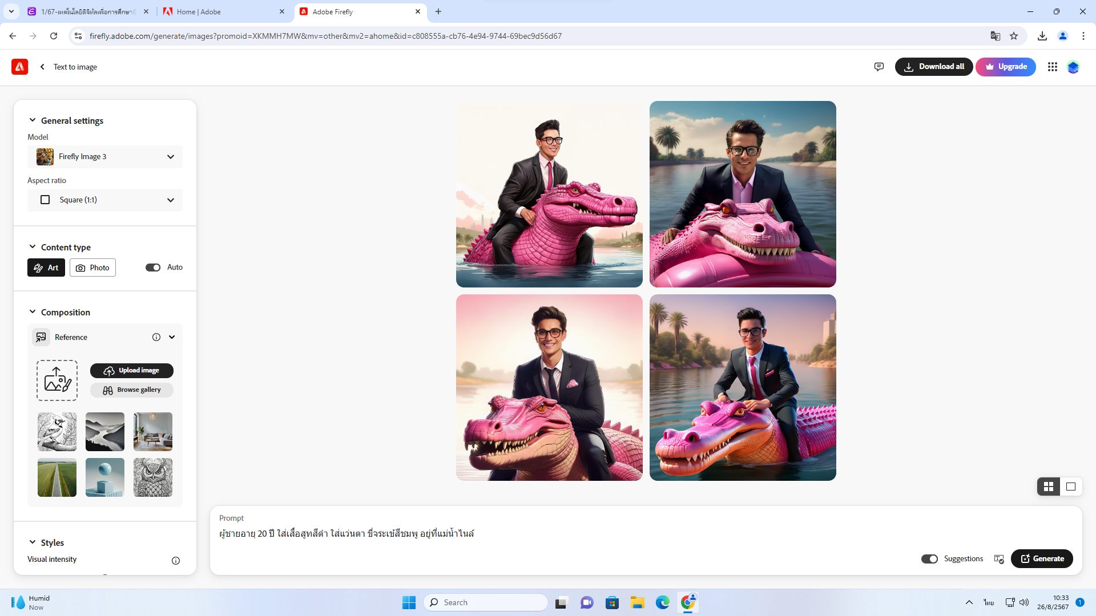The image size is (1096, 616).
Task: Disable the Suggestions toggle
Action: pyautogui.click(x=929, y=559)
